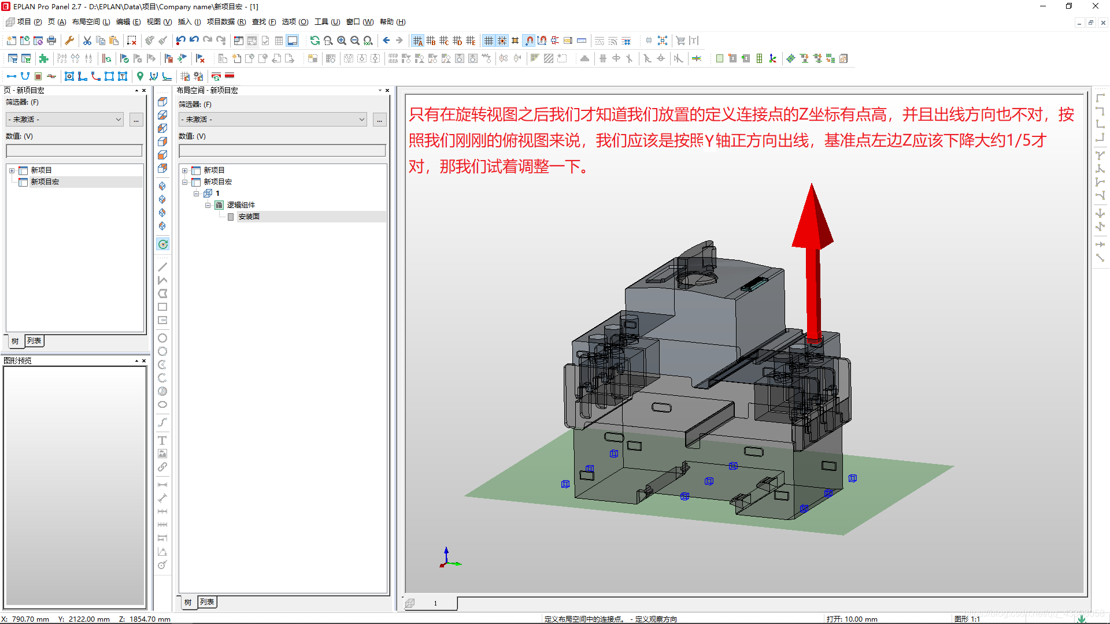Click the filter browse '...' button
1110x624 pixels.
click(x=136, y=120)
